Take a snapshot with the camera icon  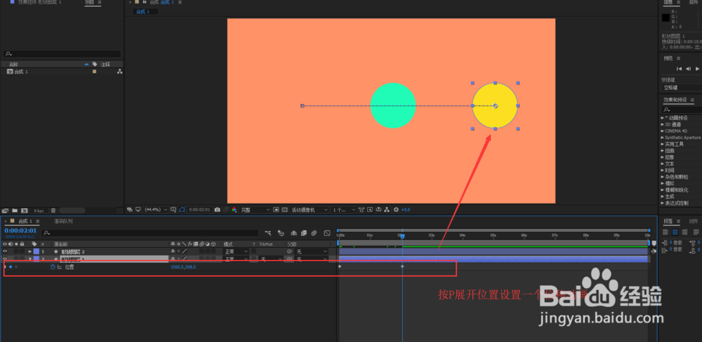point(217,209)
